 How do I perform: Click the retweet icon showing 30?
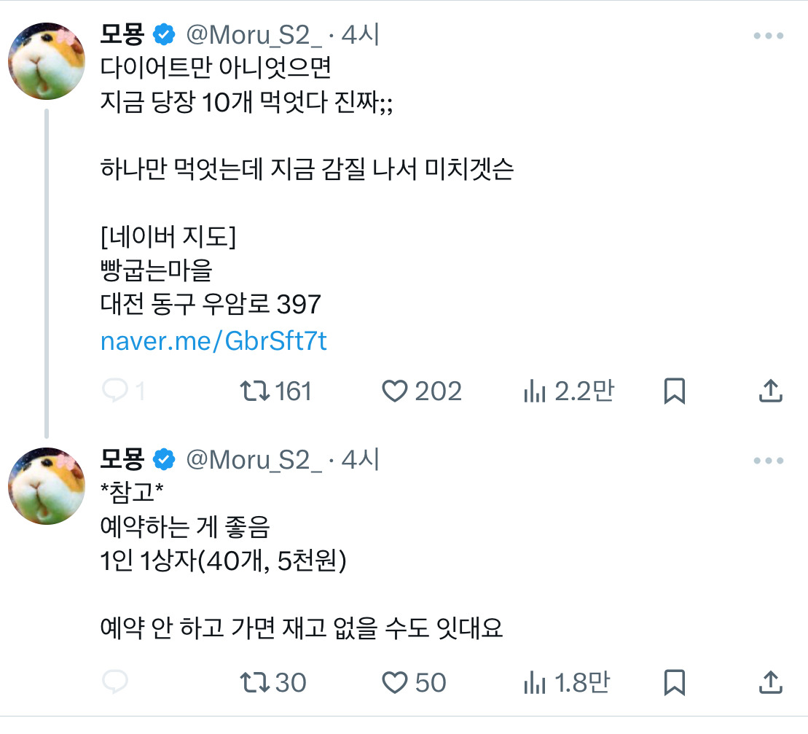(x=256, y=682)
